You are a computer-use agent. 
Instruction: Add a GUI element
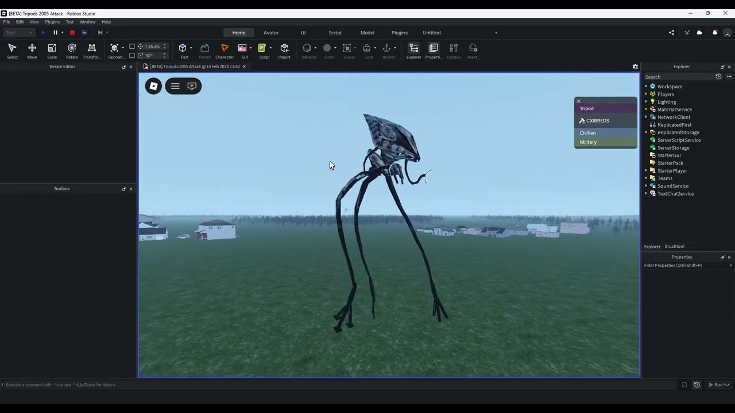242,48
